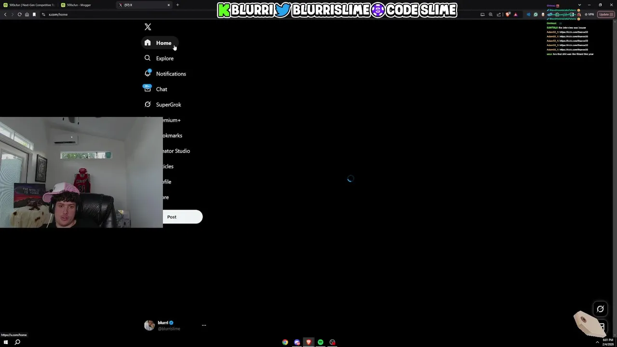
Task: Select the (57) X browser tab
Action: [x=143, y=5]
